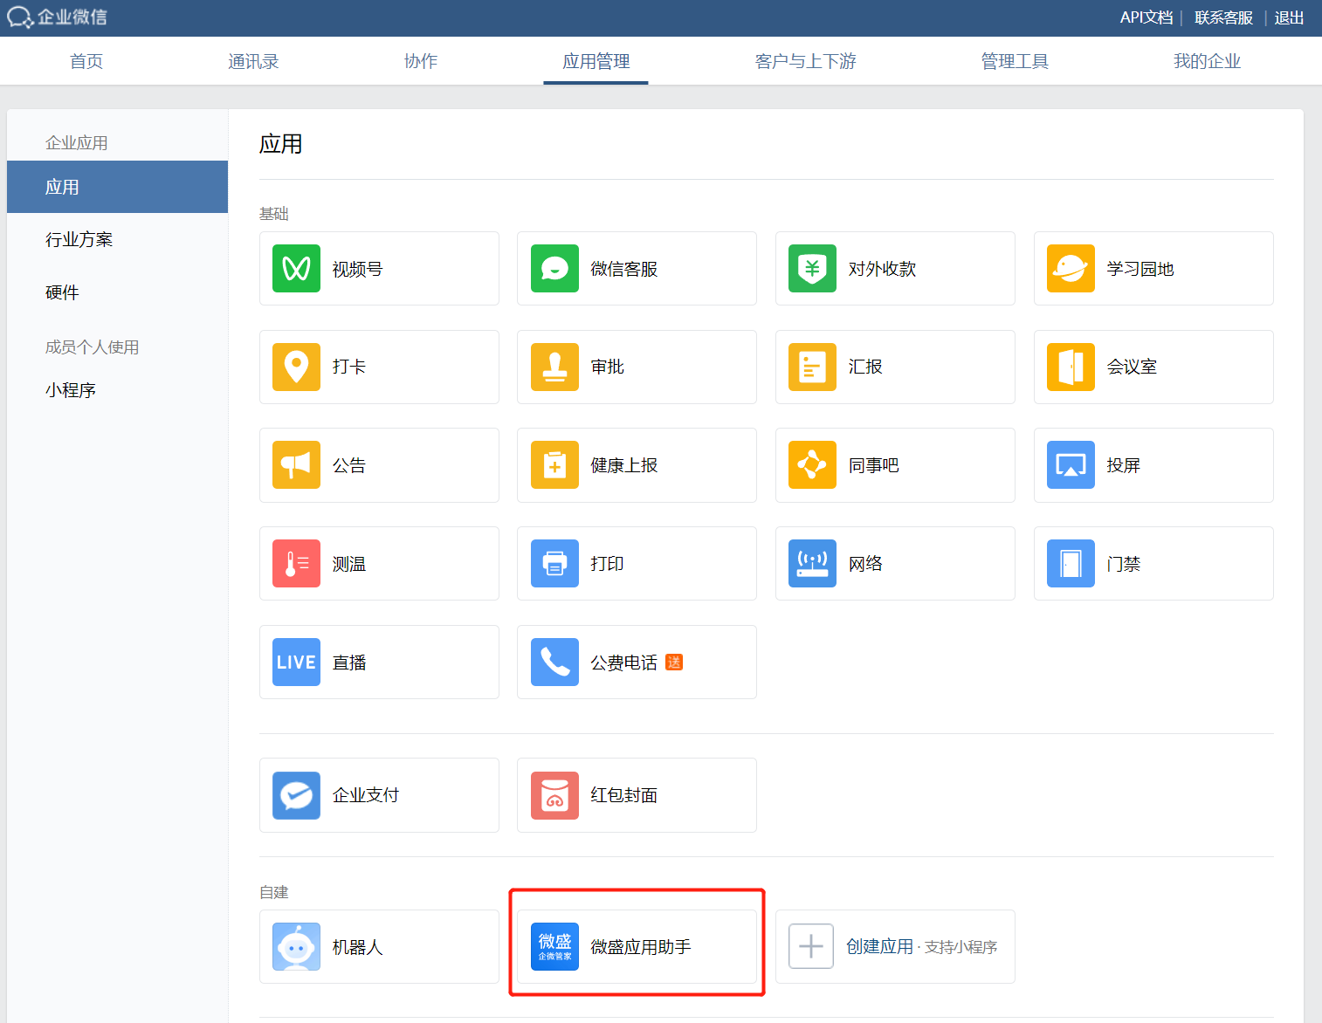1322x1023 pixels.
Task: Click the 公告 megaphone icon
Action: click(x=296, y=464)
